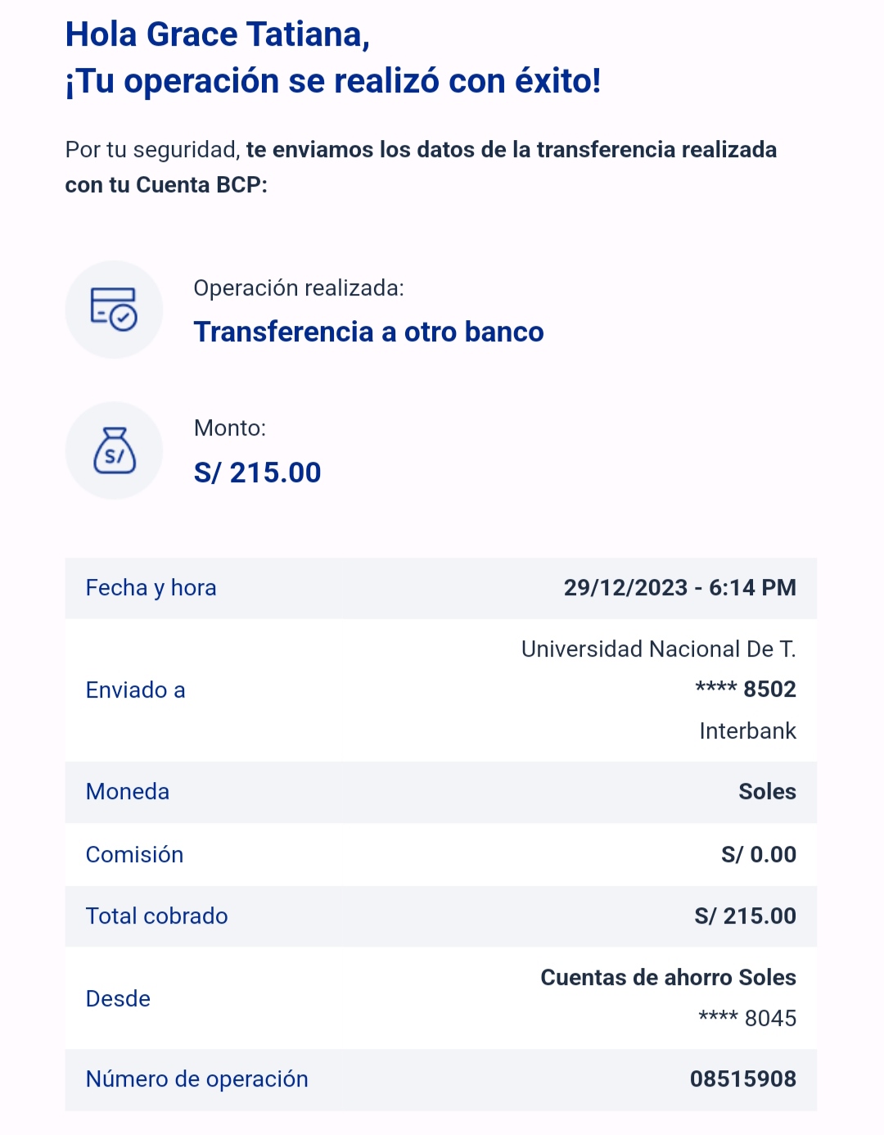Click the 'Enviado a' label
This screenshot has width=884, height=1135.
tap(135, 690)
